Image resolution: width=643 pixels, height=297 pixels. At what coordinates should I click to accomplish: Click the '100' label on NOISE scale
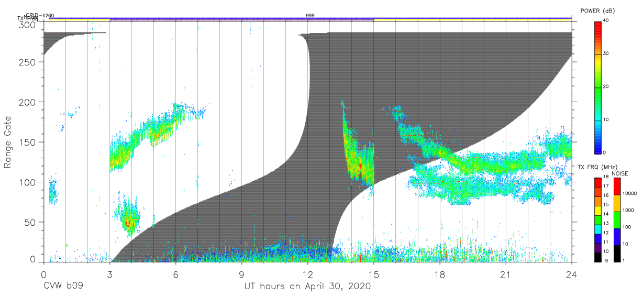[x=627, y=227]
